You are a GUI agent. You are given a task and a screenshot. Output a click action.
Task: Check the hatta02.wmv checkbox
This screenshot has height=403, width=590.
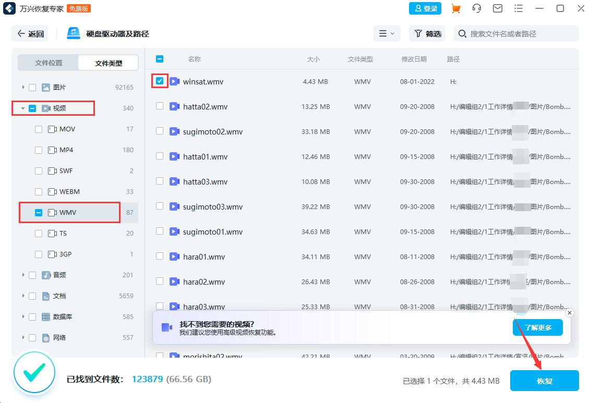coord(159,106)
